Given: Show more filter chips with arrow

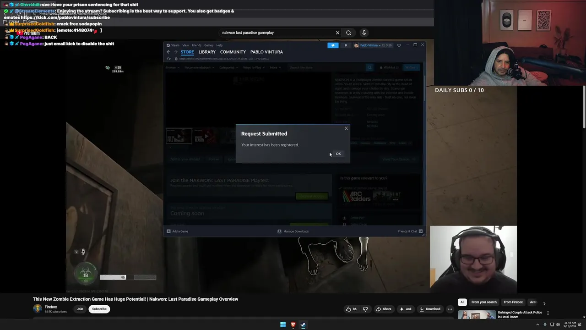Looking at the screenshot, I should (x=544, y=303).
